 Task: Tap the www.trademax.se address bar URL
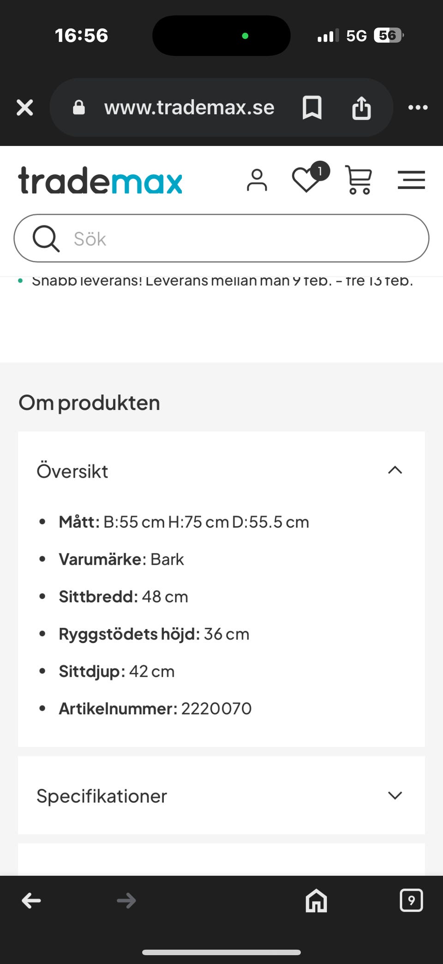point(189,108)
